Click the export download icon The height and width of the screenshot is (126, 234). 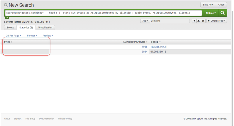(199, 21)
